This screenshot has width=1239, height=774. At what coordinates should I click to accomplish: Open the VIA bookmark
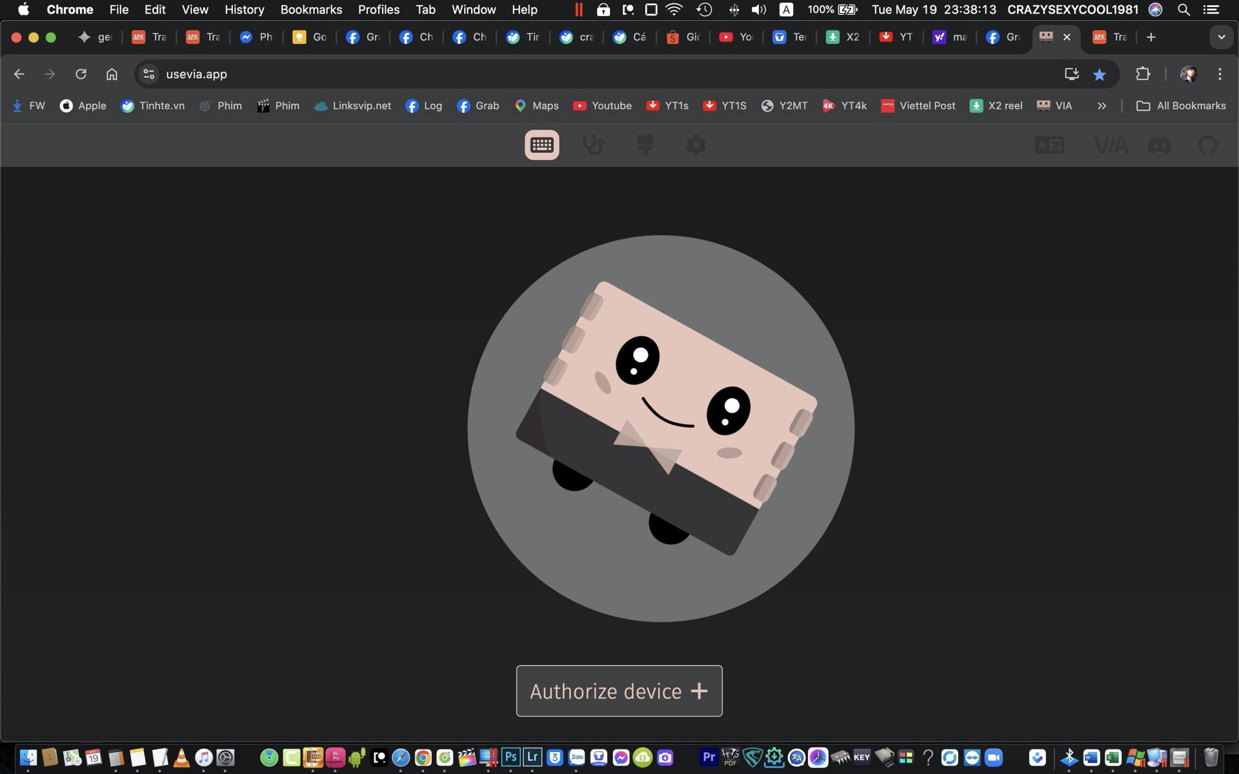[1054, 106]
